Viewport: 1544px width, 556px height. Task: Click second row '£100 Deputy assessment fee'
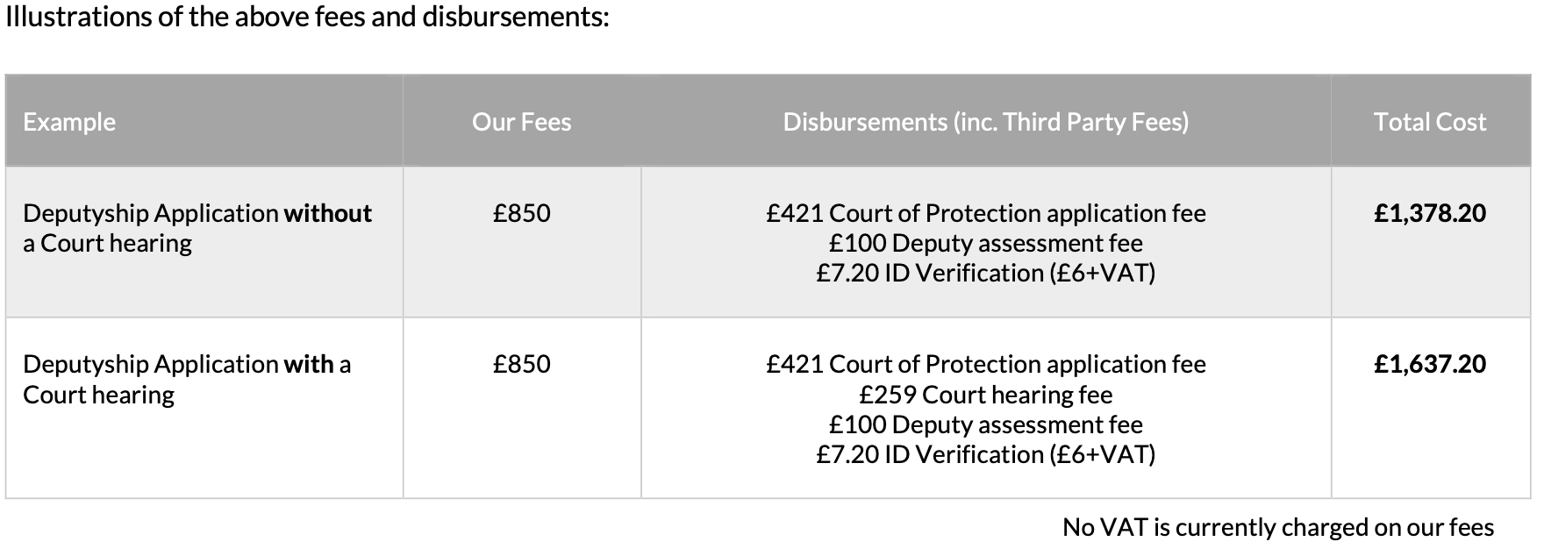[x=986, y=424]
